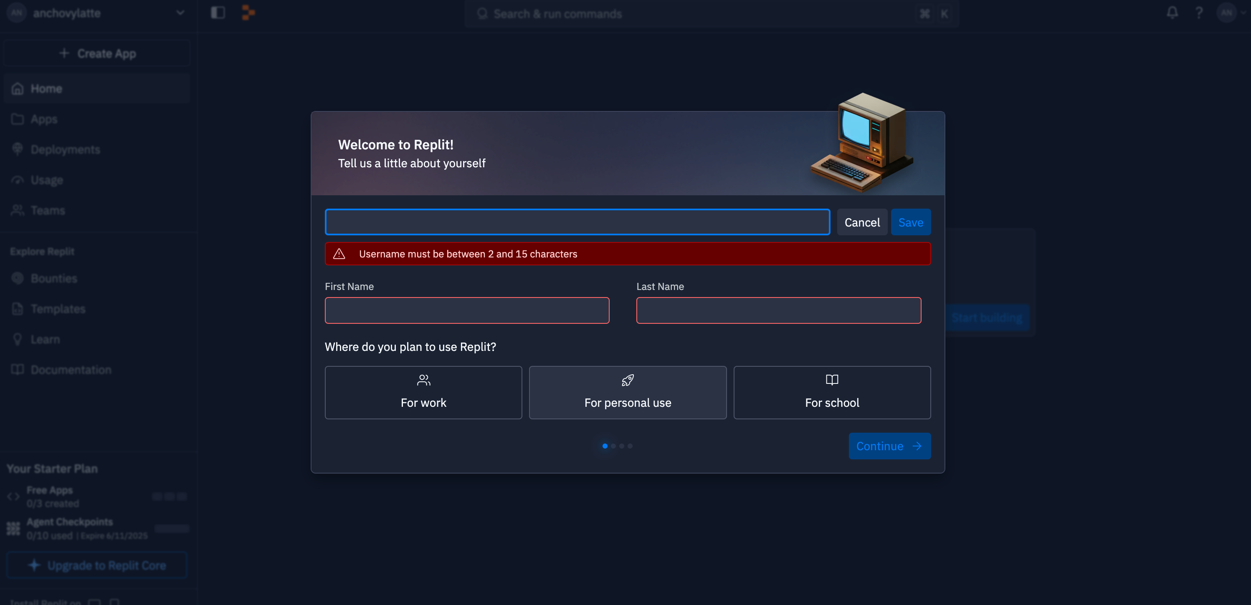This screenshot has width=1251, height=605.
Task: Cancel the username edit
Action: (x=861, y=222)
